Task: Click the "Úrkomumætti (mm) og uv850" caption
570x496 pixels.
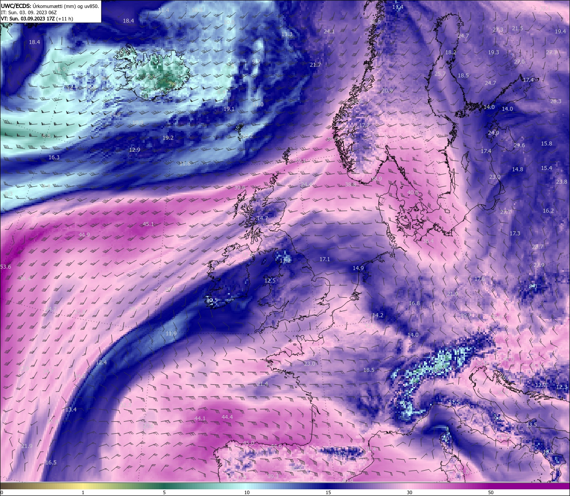Action: click(66, 6)
